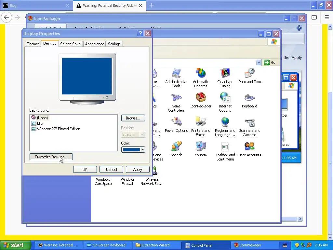333x250 pixels.
Task: Open IconPackager from Control Panel
Action: pyautogui.click(x=201, y=100)
